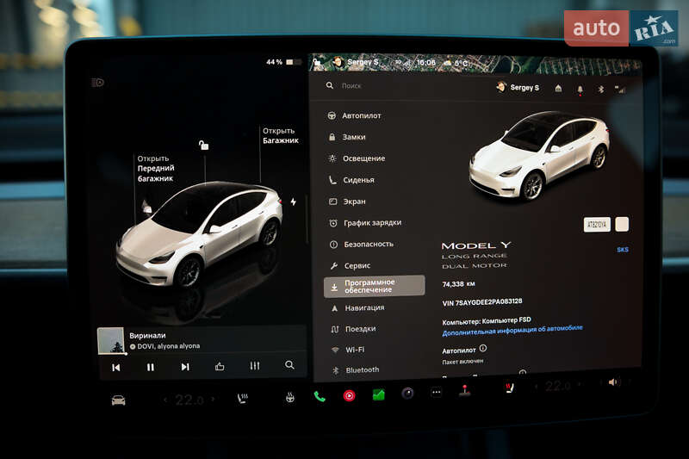This screenshot has height=459, width=689.
Task: Like the current track with the thumbs-up
Action: click(220, 366)
